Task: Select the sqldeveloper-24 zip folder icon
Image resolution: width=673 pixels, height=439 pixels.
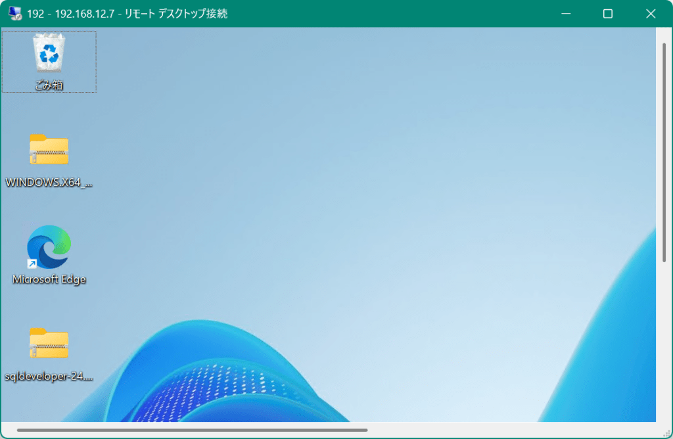Action: pyautogui.click(x=49, y=343)
